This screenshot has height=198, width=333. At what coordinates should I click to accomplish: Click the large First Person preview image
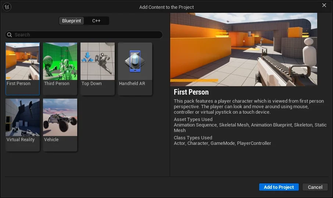tap(244, 49)
